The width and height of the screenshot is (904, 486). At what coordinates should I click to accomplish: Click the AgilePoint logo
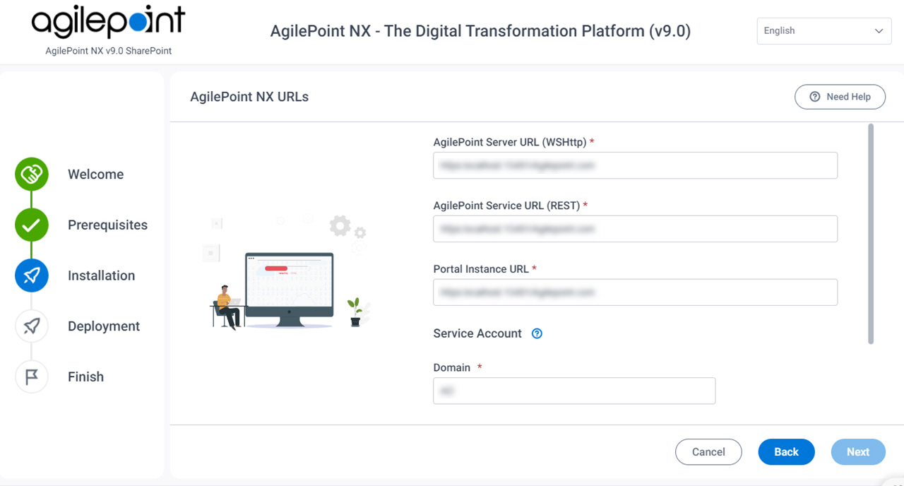point(108,23)
